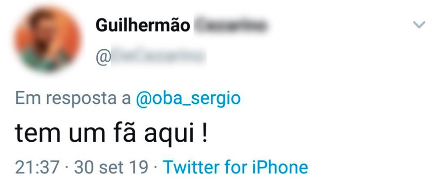The height and width of the screenshot is (191, 440).
Task: Select the word 'aqui' in the tweet
Action: pyautogui.click(x=169, y=135)
